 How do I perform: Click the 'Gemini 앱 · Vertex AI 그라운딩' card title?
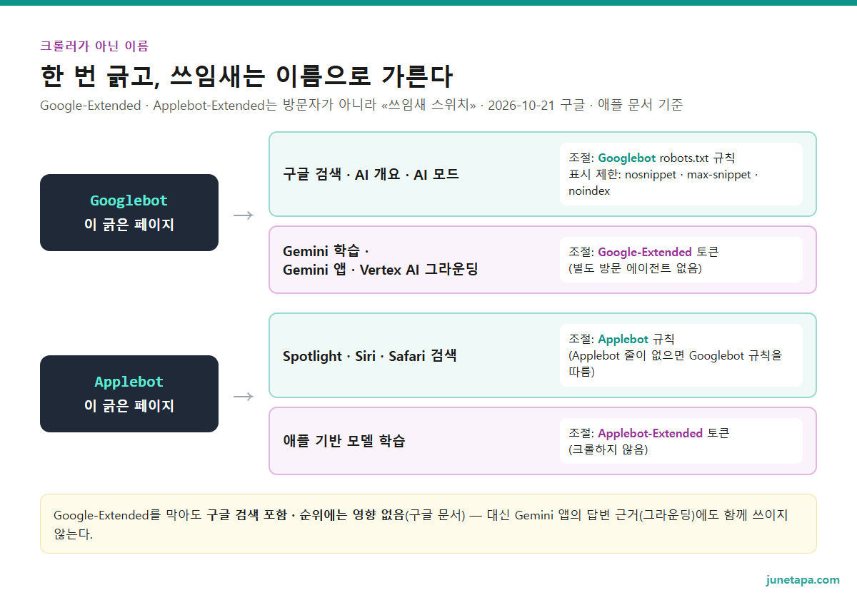click(x=381, y=269)
